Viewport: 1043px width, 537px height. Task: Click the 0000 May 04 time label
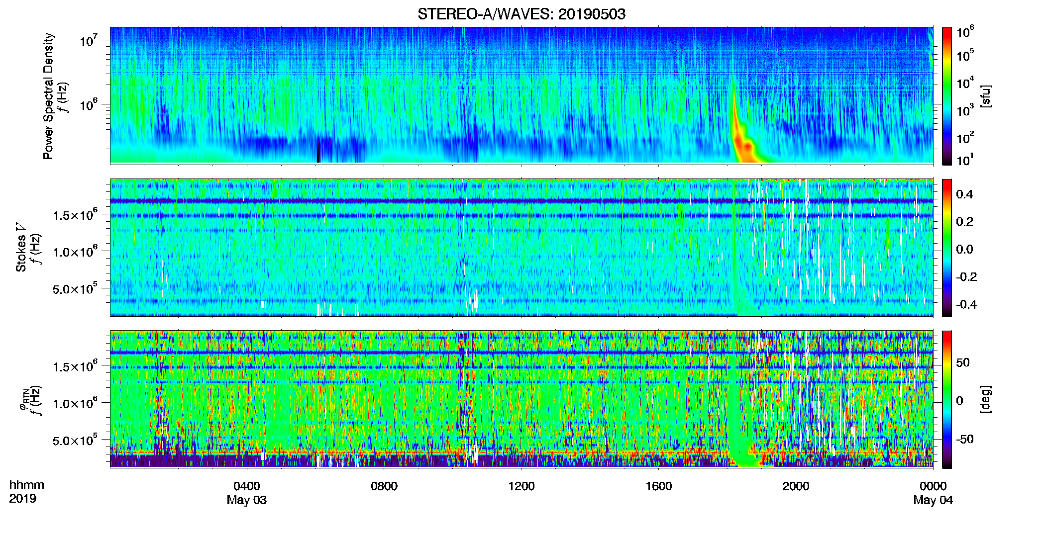pyautogui.click(x=933, y=493)
